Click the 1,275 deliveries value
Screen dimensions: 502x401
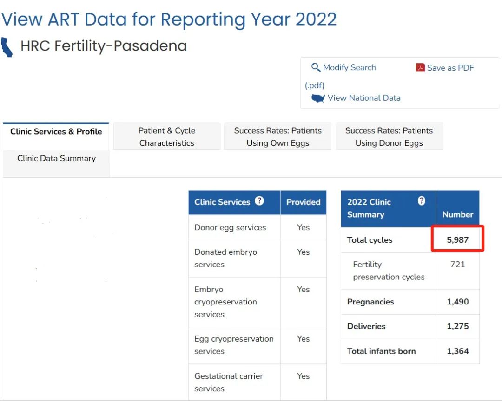[x=457, y=326]
